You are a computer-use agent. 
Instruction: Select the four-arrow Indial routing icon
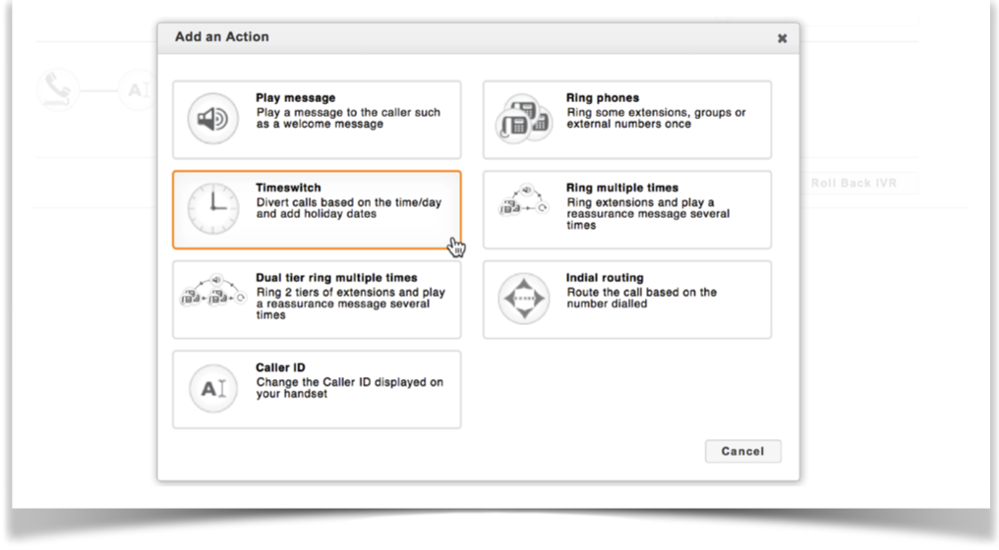pyautogui.click(x=523, y=300)
